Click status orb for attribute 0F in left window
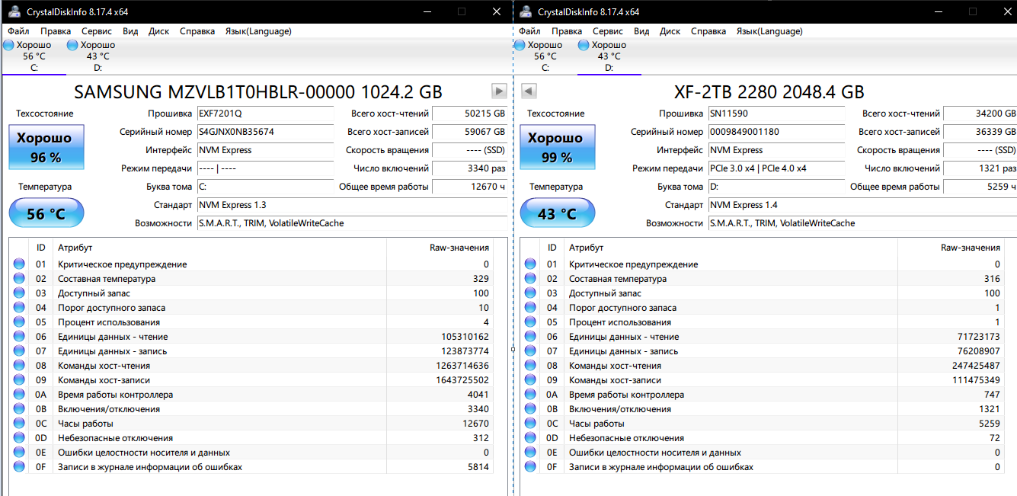1017x496 pixels. pos(19,467)
